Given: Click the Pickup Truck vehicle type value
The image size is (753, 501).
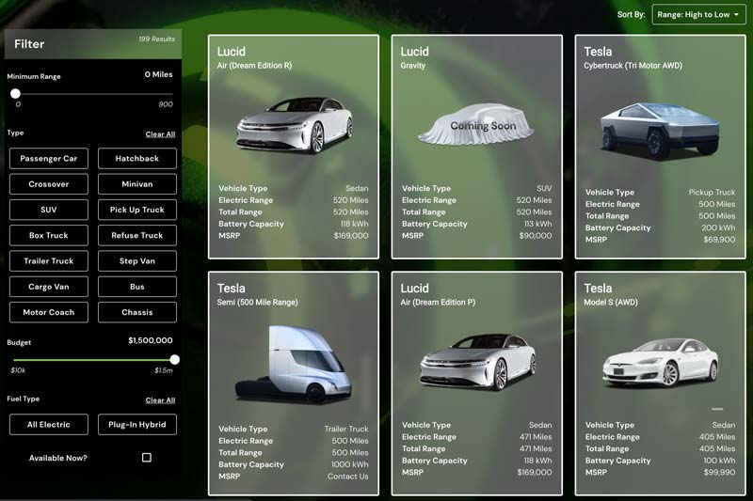Looking at the screenshot, I should pyautogui.click(x=712, y=193).
